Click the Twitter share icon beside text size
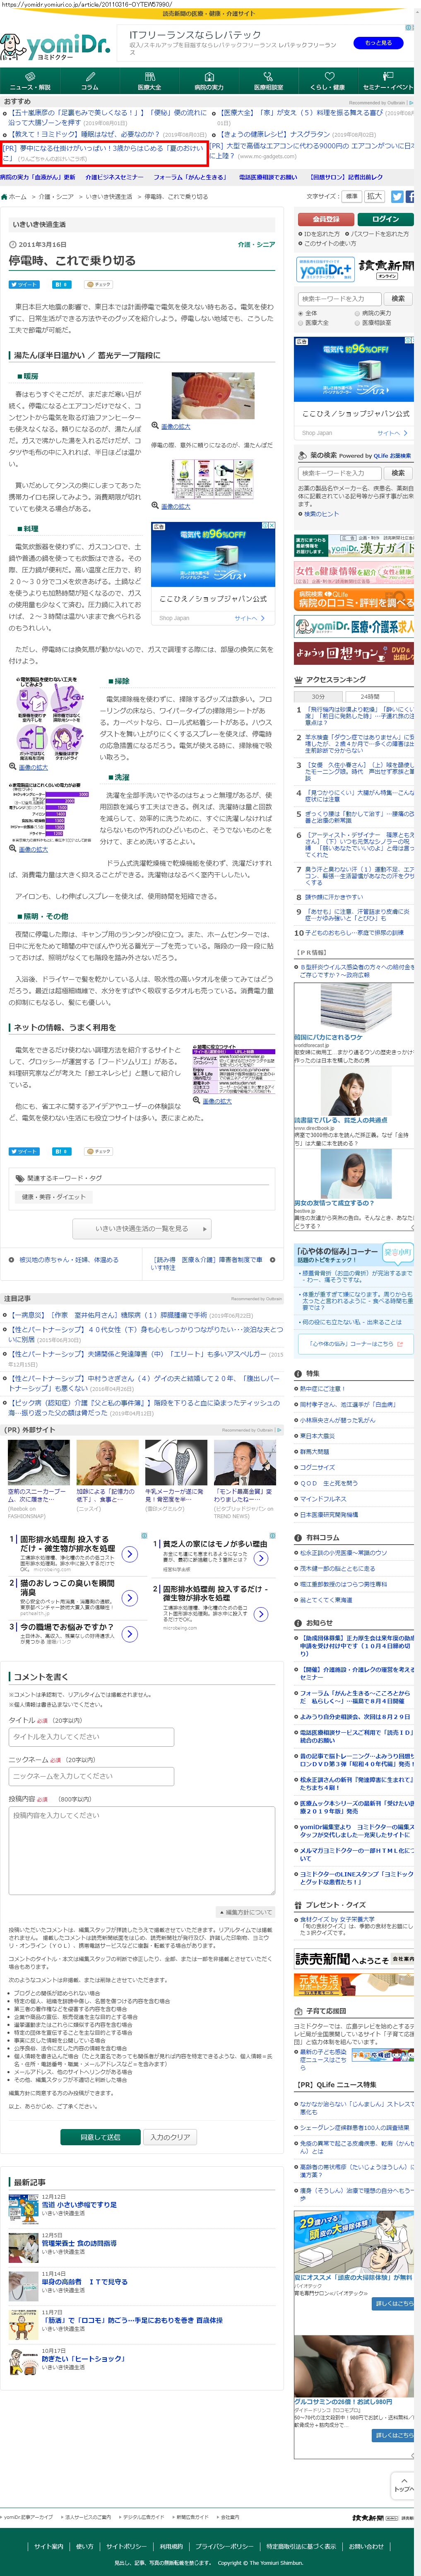 (397, 197)
